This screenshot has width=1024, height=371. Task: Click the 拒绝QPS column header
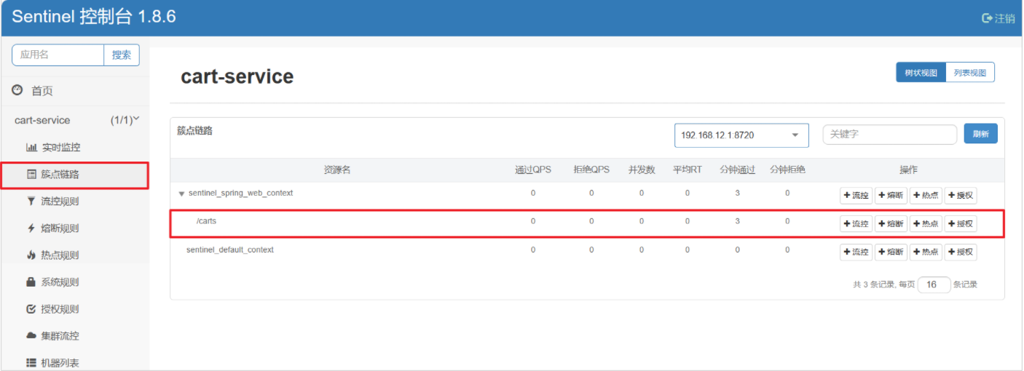point(591,169)
